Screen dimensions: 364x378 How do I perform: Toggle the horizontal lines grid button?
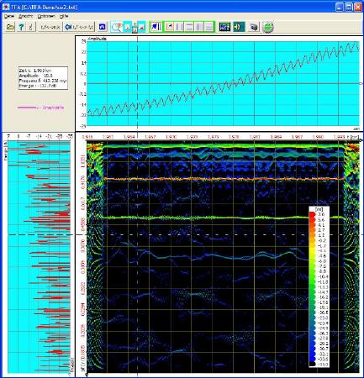(x=208, y=27)
